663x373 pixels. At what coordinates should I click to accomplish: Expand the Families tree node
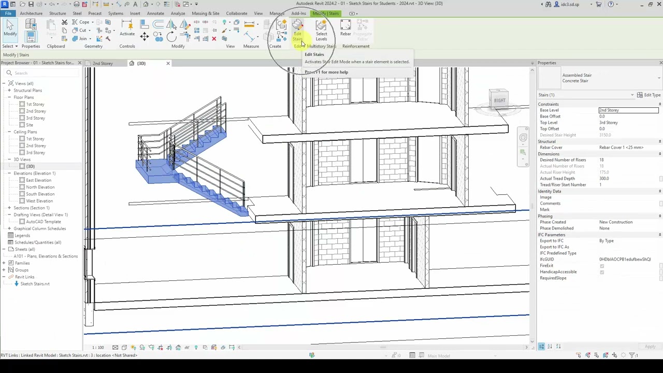pyautogui.click(x=4, y=263)
